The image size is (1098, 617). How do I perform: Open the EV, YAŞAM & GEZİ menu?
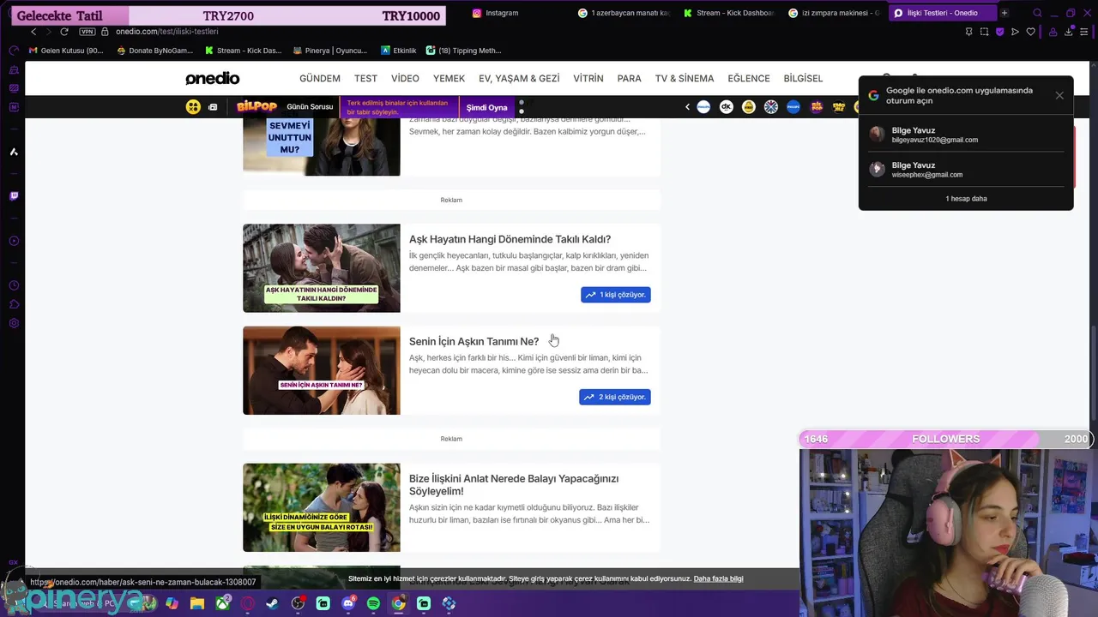pos(519,78)
